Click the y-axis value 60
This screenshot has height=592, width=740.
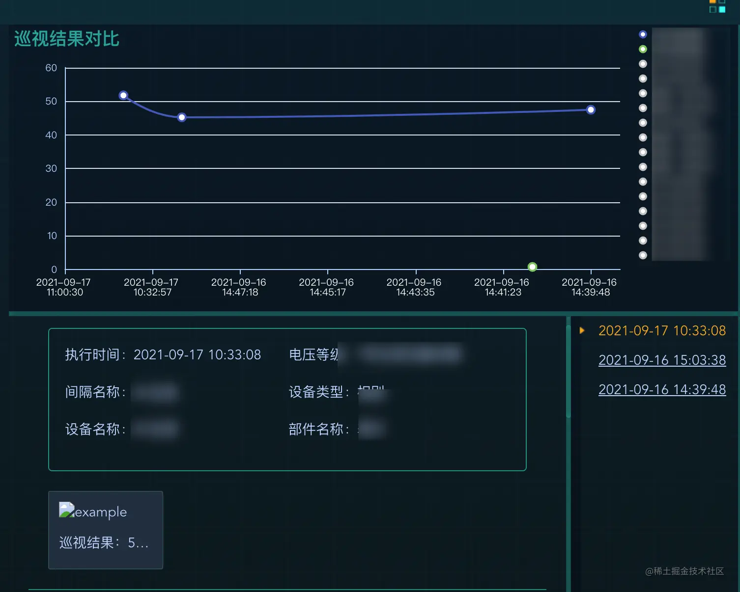[x=51, y=68]
